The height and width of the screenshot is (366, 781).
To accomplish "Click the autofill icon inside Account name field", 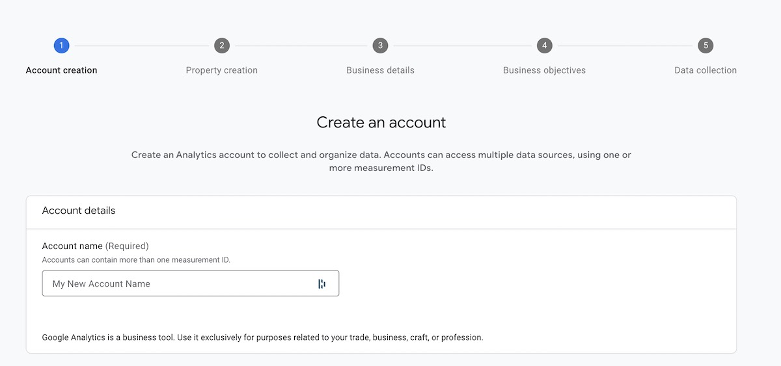I will pyautogui.click(x=322, y=283).
